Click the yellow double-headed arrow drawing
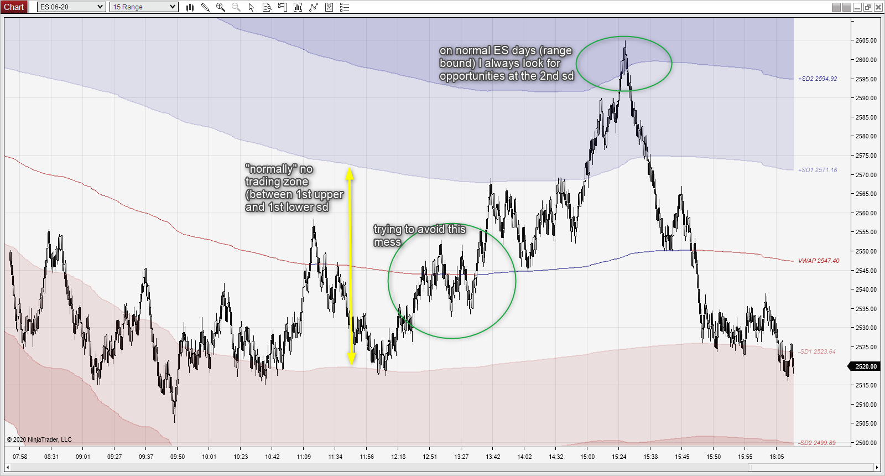885x476 pixels. (350, 266)
